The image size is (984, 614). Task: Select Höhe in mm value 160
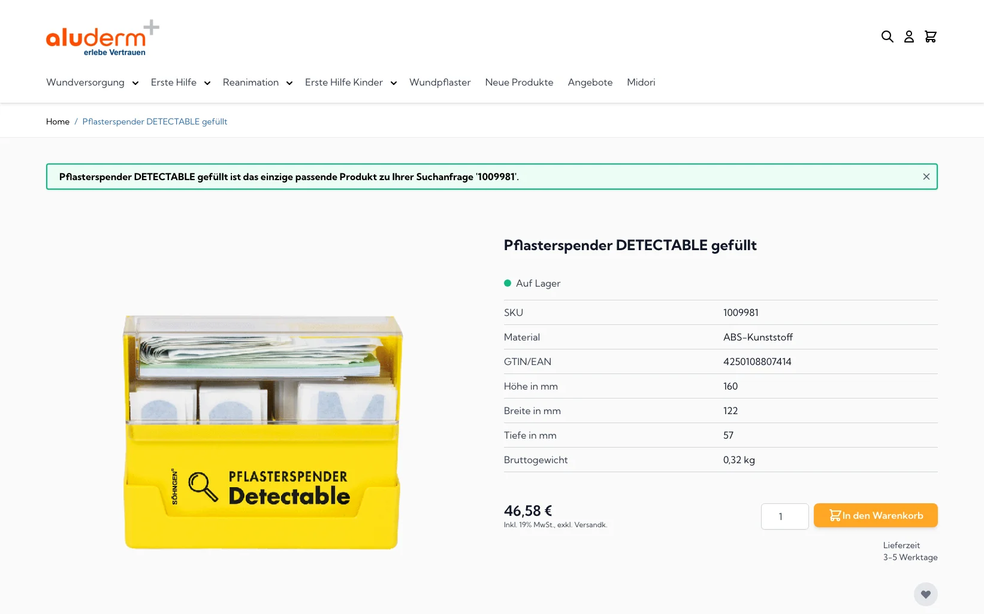pyautogui.click(x=731, y=386)
